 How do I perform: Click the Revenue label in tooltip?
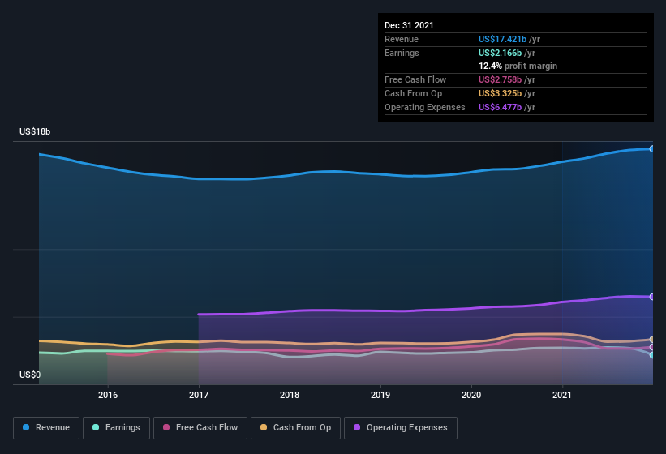pos(402,39)
